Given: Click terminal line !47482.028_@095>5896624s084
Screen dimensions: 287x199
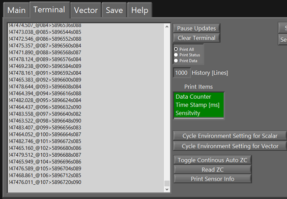Looking at the screenshot, I should click(45, 100).
